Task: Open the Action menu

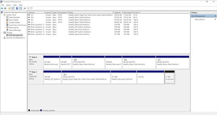Action: pos(9,5)
